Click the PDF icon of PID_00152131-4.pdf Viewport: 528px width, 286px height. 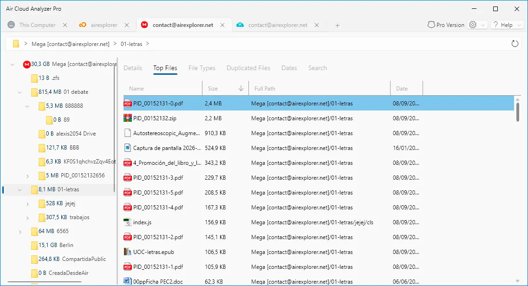[x=127, y=207]
